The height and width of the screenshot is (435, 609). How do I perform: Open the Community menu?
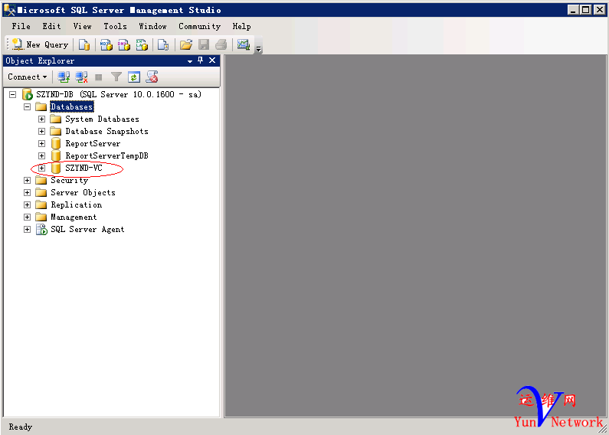[200, 26]
